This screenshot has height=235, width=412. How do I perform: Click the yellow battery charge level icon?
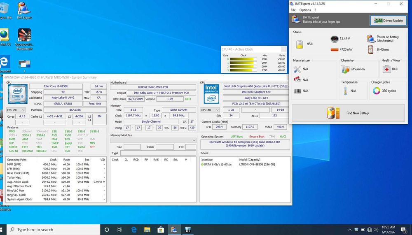299,44
